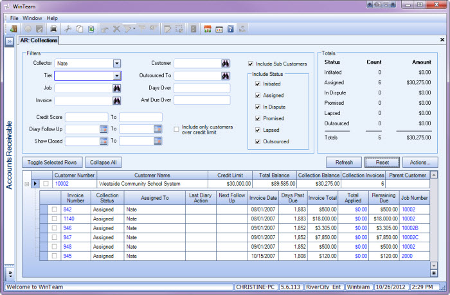The image size is (450, 295).
Task: Click the help question mark toolbar icon
Action: coord(231,29)
